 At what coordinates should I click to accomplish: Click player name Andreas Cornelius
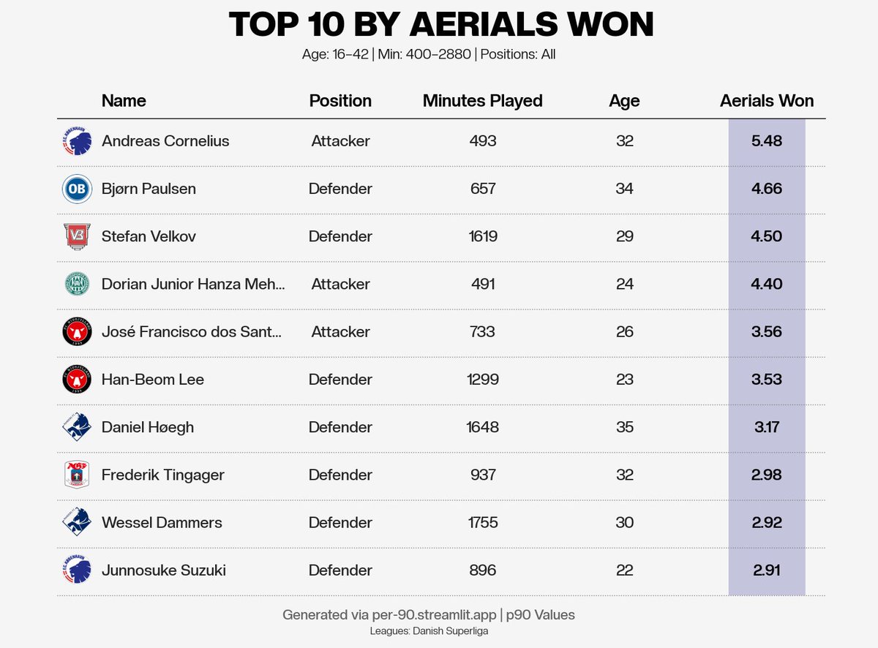coord(165,141)
